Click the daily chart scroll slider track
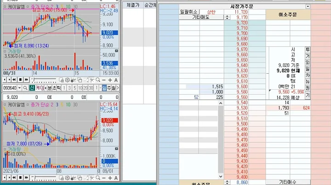 click(x=44, y=178)
